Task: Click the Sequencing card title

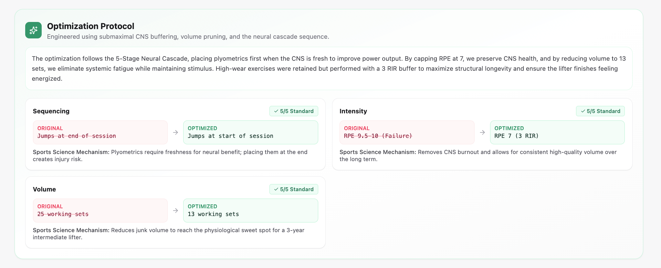Action: click(x=51, y=111)
